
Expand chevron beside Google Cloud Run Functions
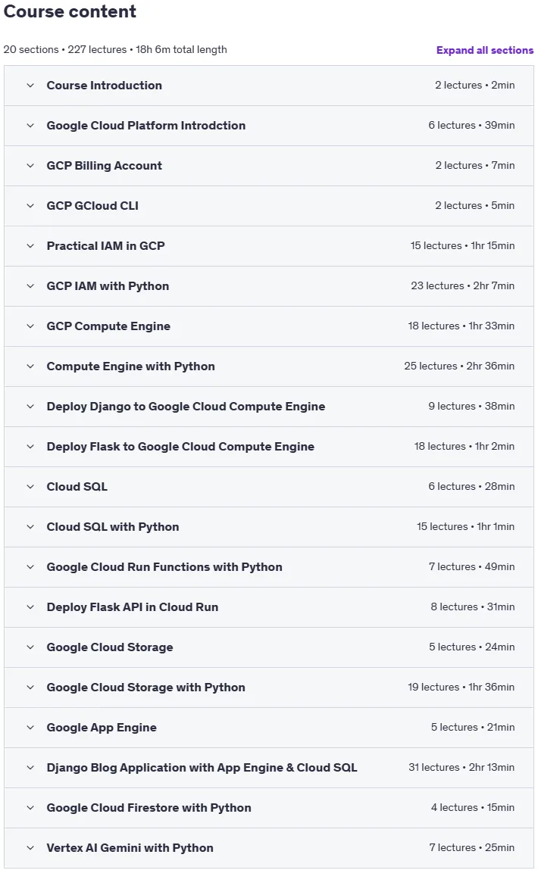tap(30, 567)
